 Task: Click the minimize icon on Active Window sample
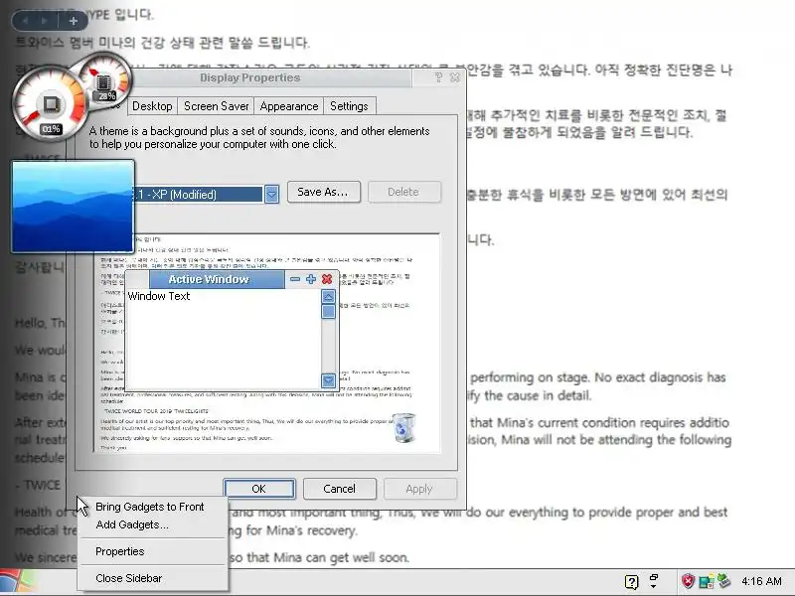pos(295,279)
